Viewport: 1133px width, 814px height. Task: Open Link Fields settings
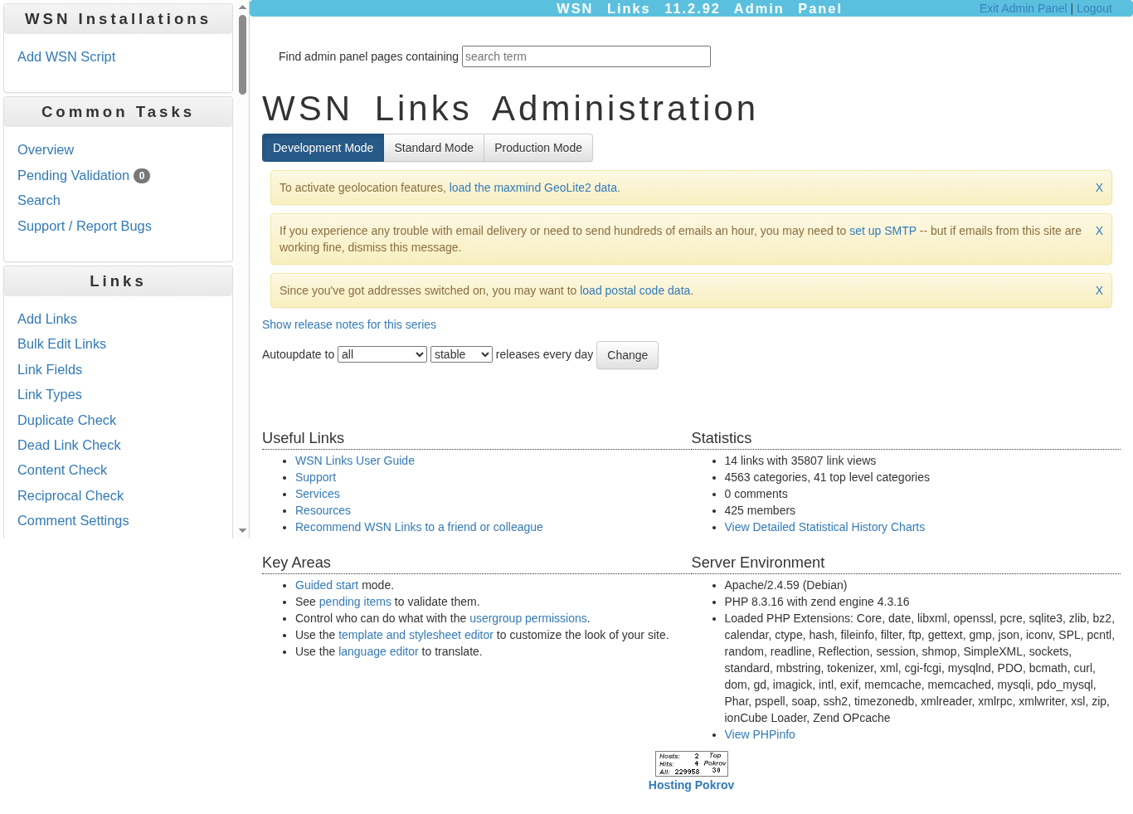coord(50,369)
